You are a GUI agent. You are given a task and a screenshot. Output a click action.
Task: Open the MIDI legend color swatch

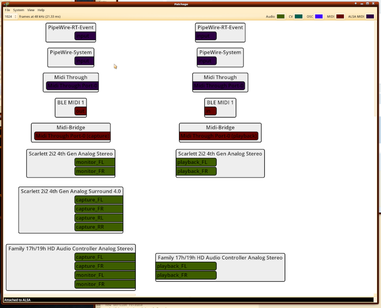[340, 17]
